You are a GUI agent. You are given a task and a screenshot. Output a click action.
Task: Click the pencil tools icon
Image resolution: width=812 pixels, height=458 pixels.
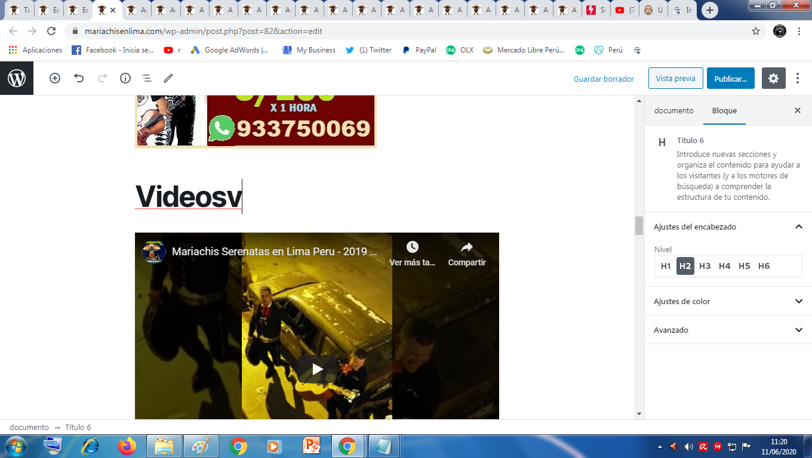[168, 78]
